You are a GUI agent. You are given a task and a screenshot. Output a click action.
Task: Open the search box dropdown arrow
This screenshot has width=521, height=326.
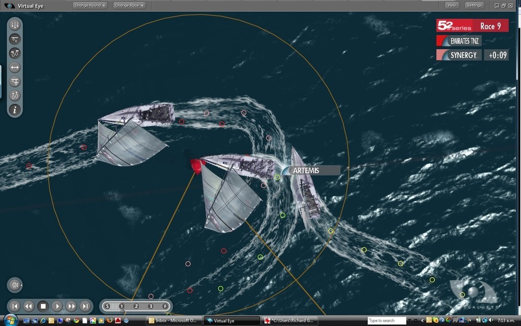click(410, 320)
